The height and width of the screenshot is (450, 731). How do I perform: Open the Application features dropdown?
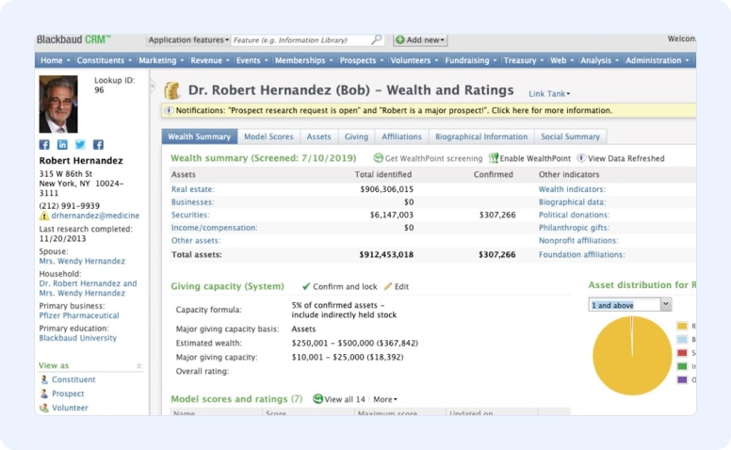[188, 40]
